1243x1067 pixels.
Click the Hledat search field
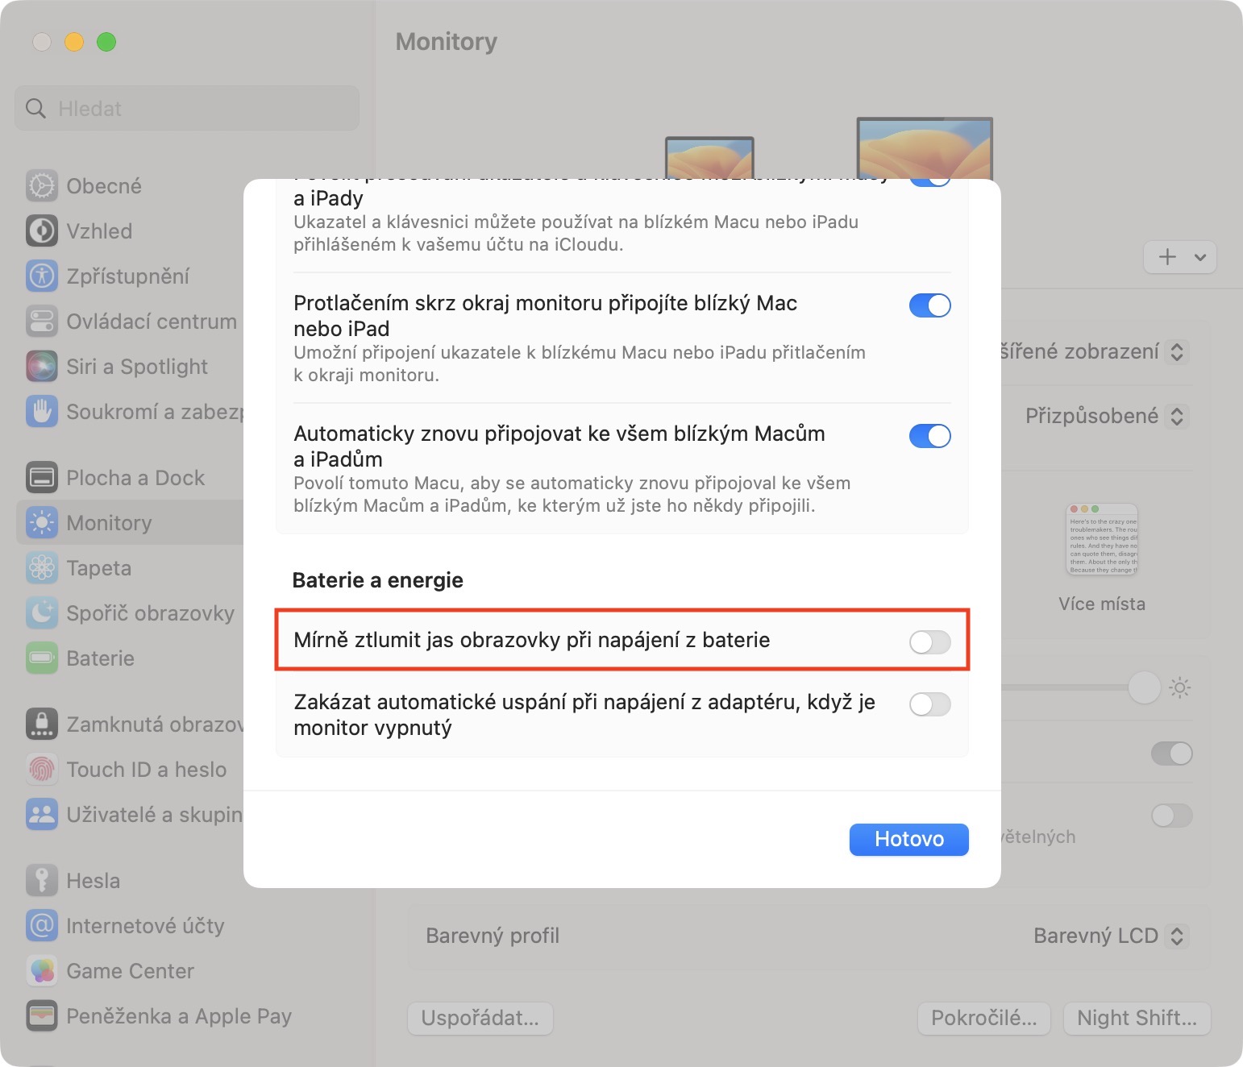pyautogui.click(x=187, y=108)
